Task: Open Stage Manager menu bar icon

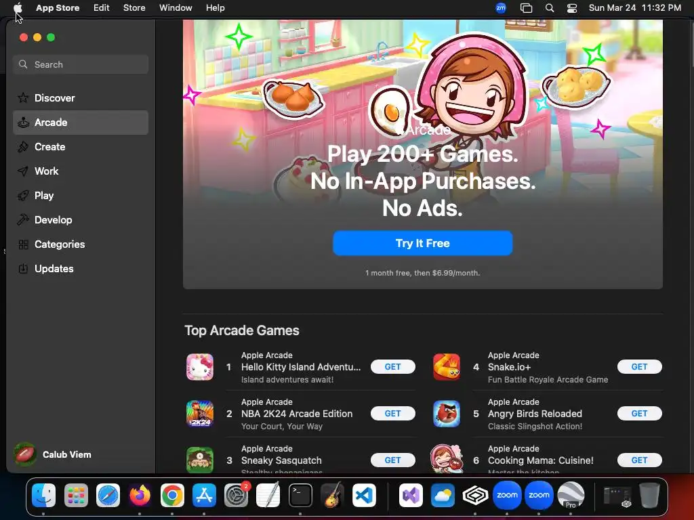Action: (x=526, y=7)
